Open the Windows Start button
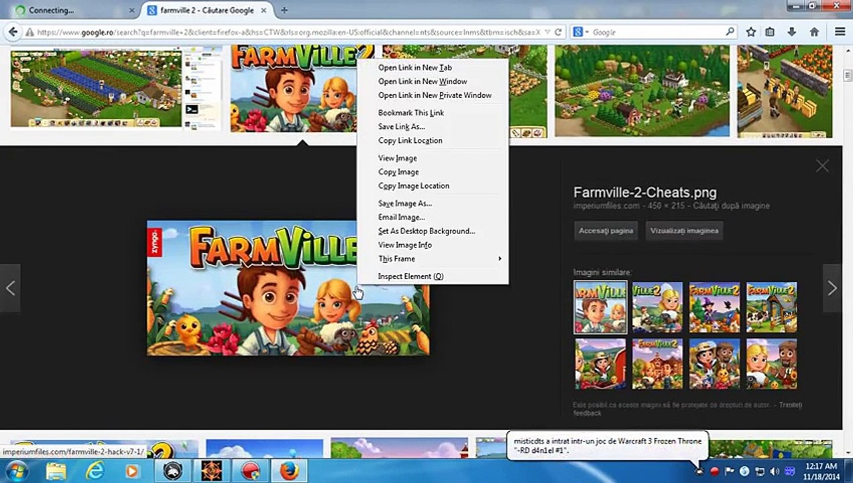This screenshot has height=483, width=853. pos(16,471)
